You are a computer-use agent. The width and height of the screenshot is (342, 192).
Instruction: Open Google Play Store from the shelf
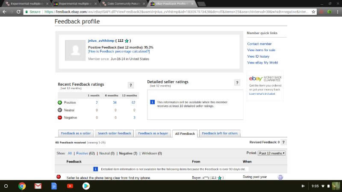(86, 186)
